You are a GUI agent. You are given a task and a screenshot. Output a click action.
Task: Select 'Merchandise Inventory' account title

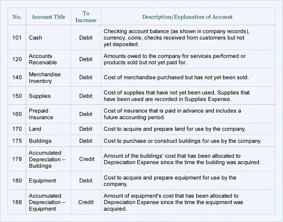(x=45, y=78)
